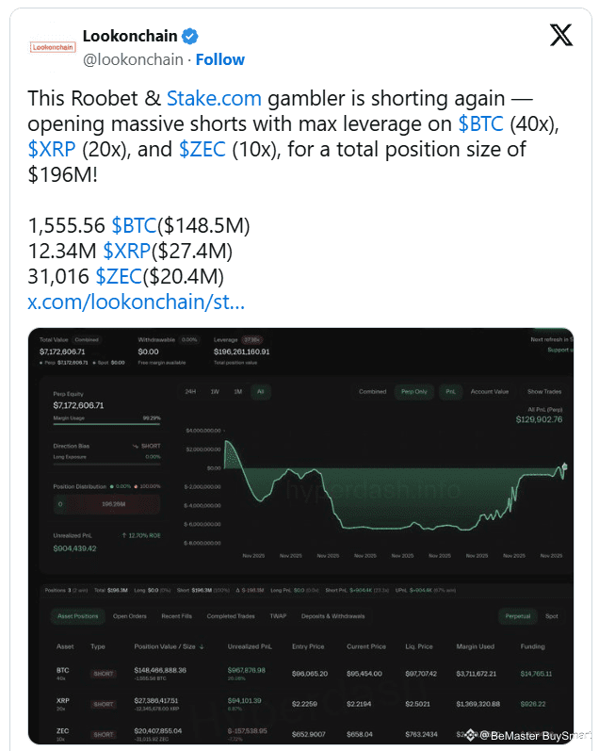The image size is (599, 751).
Task: Select the All time range
Action: [x=261, y=391]
